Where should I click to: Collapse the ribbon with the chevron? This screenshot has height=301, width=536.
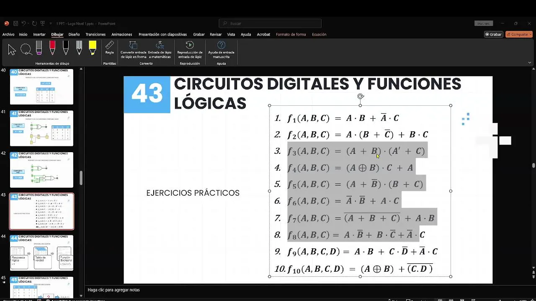(530, 63)
